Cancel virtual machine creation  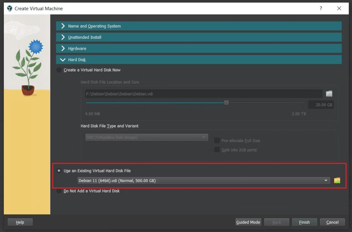pos(332,222)
